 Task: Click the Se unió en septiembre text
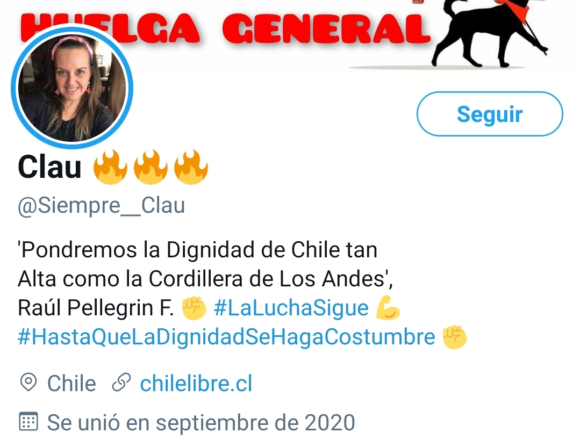point(201,422)
